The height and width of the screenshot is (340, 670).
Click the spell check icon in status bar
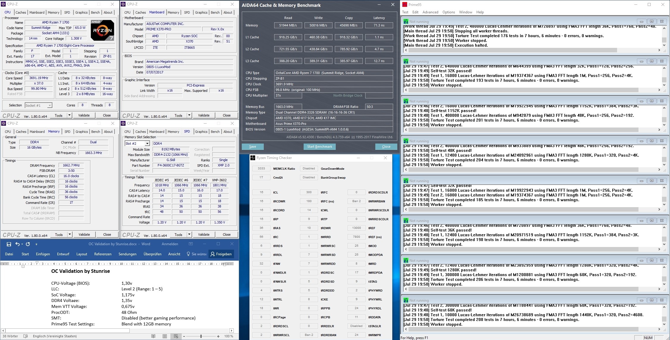pyautogui.click(x=26, y=336)
